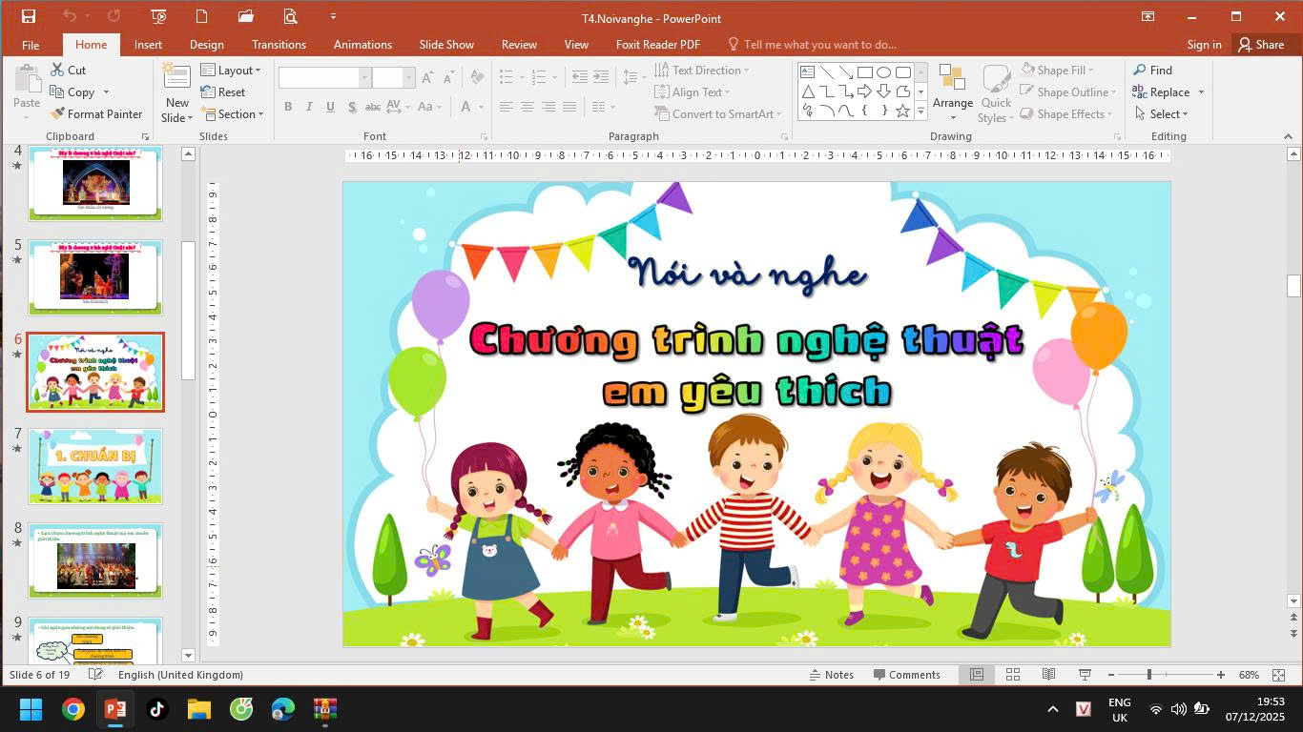Switch to Slide Sorter view icon
Viewport: 1303px width, 732px height.
1013,675
